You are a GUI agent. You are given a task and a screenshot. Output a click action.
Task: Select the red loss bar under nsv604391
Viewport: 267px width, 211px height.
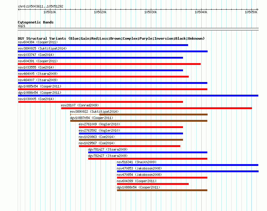[x=109, y=64]
